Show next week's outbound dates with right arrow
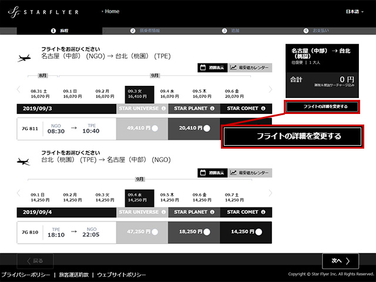This screenshot has width=376, height=282. tap(270, 89)
